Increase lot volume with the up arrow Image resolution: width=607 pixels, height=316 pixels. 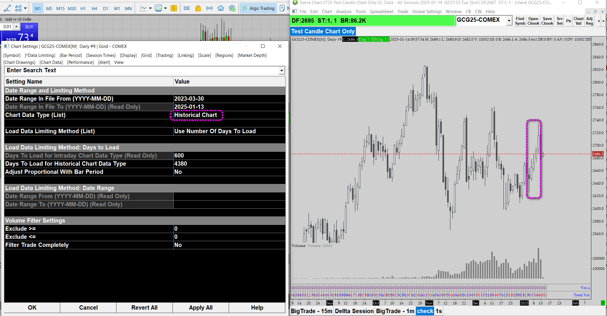pos(17,26)
